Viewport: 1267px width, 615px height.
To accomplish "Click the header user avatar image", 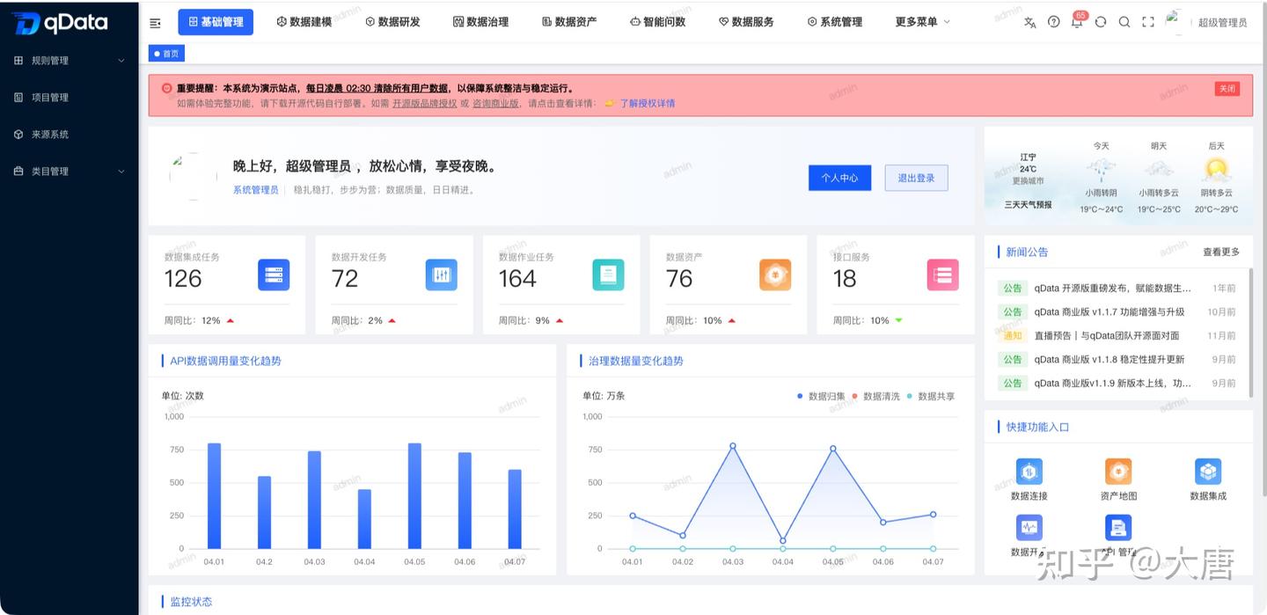I will tap(1176, 22).
